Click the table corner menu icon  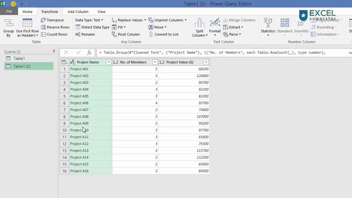pos(64,62)
